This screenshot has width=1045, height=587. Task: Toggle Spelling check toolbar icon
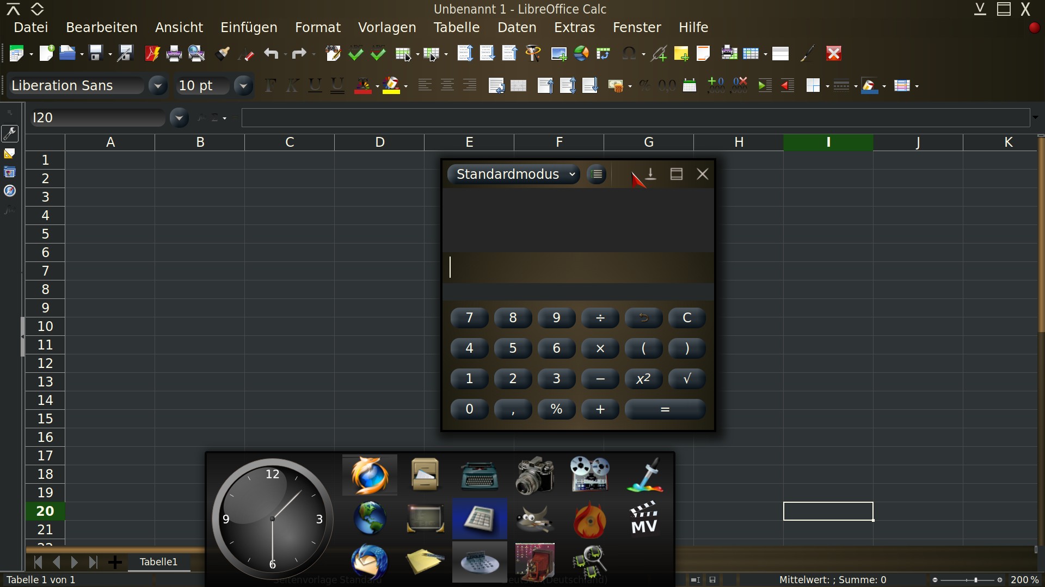tap(355, 53)
